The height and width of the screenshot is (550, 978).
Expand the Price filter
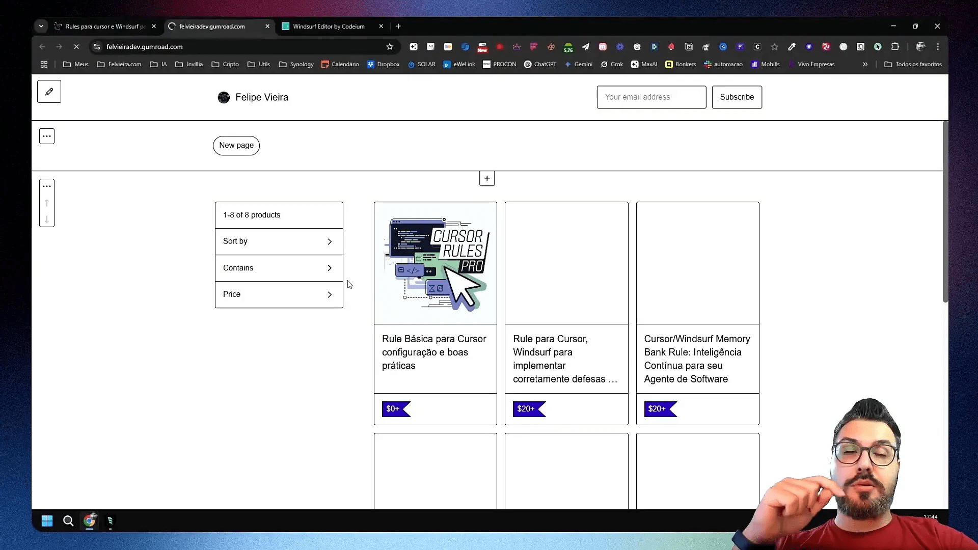coord(279,294)
